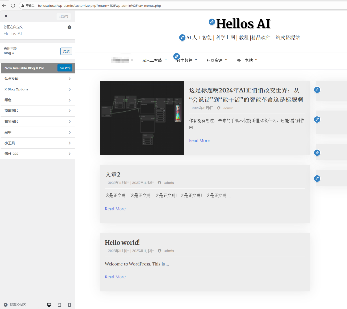Reload the page with the browser refresh icon
The image size is (347, 309).
13,5
